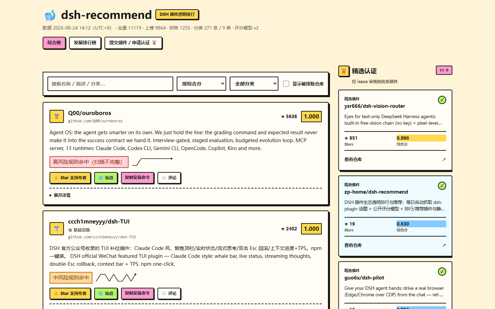This screenshot has width=495, height=309.
Task: Click the 1.000 score on ccch1mneyyy/dsh-TUI
Action: pyautogui.click(x=311, y=229)
